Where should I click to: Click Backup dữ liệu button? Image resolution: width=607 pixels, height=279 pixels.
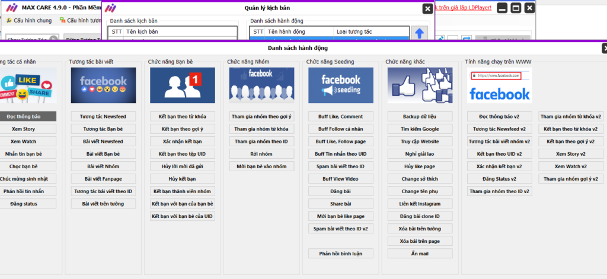(x=420, y=116)
